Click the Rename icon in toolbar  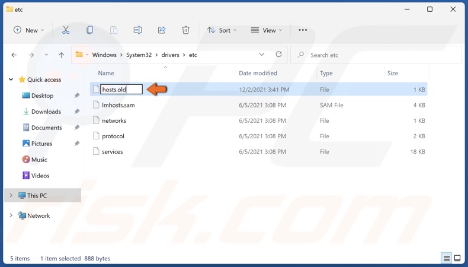(x=137, y=30)
